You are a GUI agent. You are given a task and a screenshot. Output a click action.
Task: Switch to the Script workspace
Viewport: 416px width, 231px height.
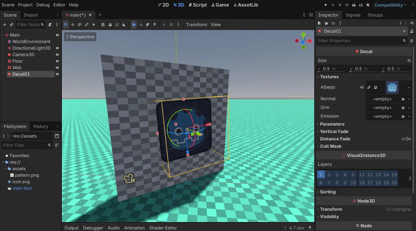(x=197, y=5)
